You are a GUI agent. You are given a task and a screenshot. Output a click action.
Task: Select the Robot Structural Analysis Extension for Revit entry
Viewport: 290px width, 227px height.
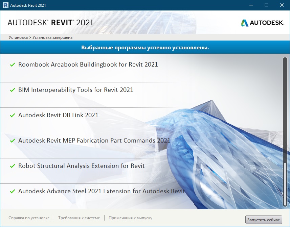coord(82,166)
